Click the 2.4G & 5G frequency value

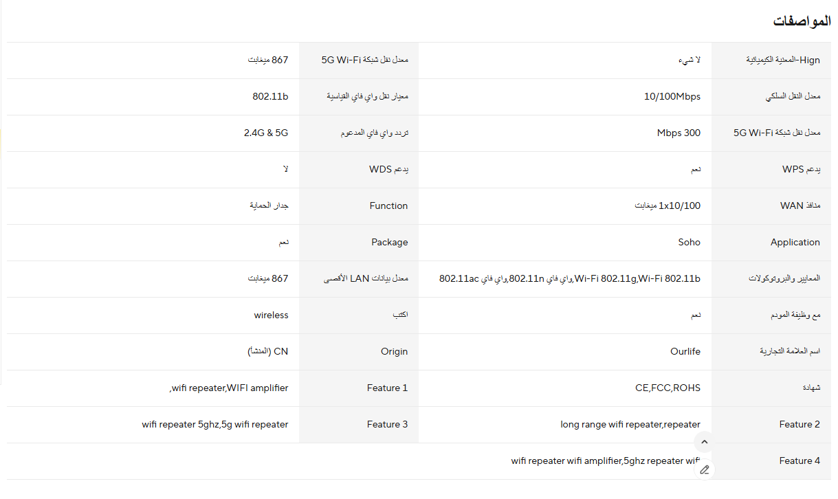pyautogui.click(x=266, y=133)
